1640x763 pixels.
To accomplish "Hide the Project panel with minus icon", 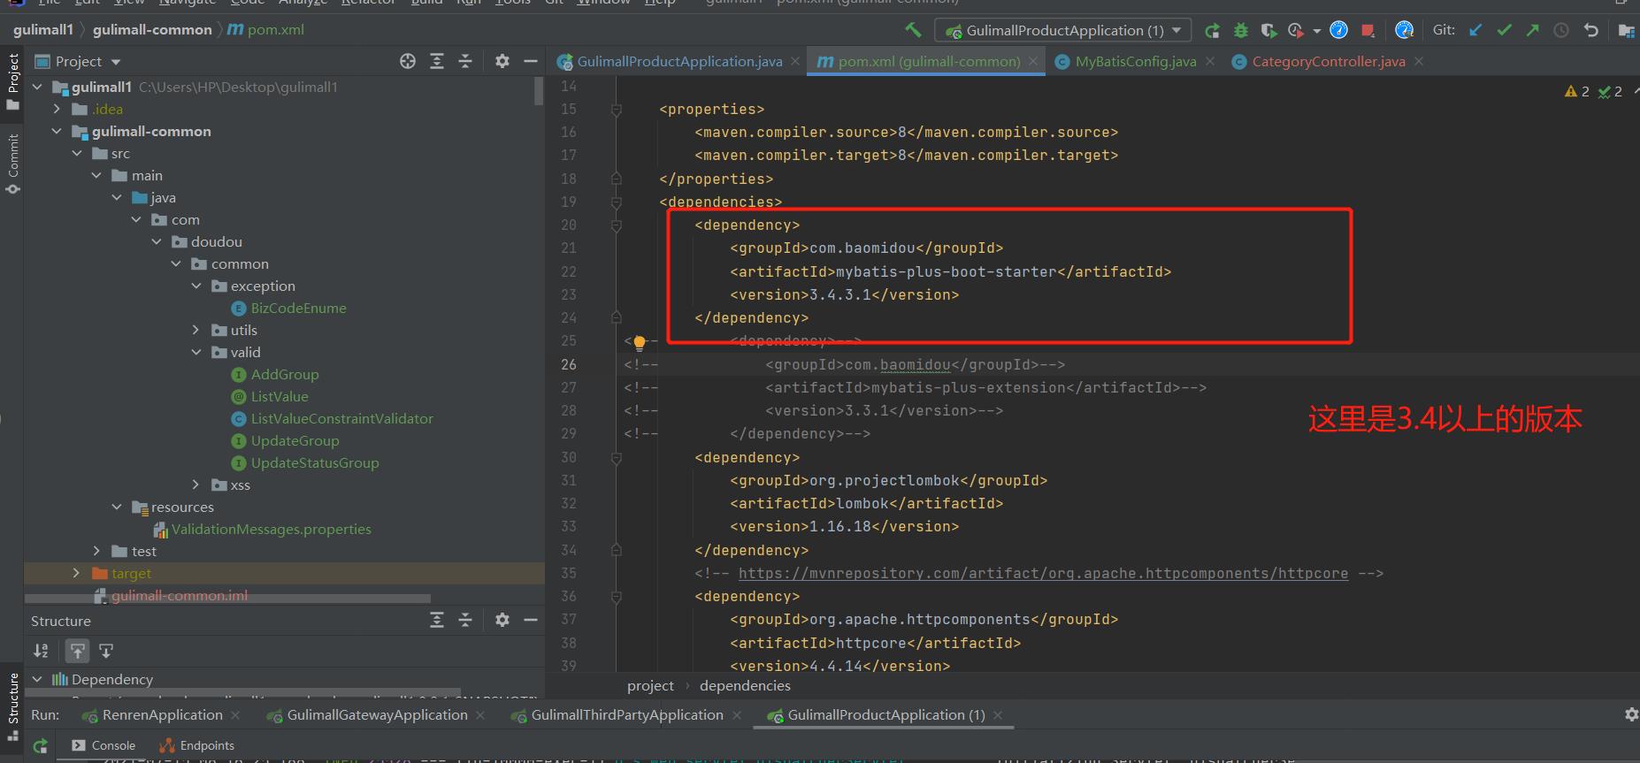I will (x=531, y=61).
